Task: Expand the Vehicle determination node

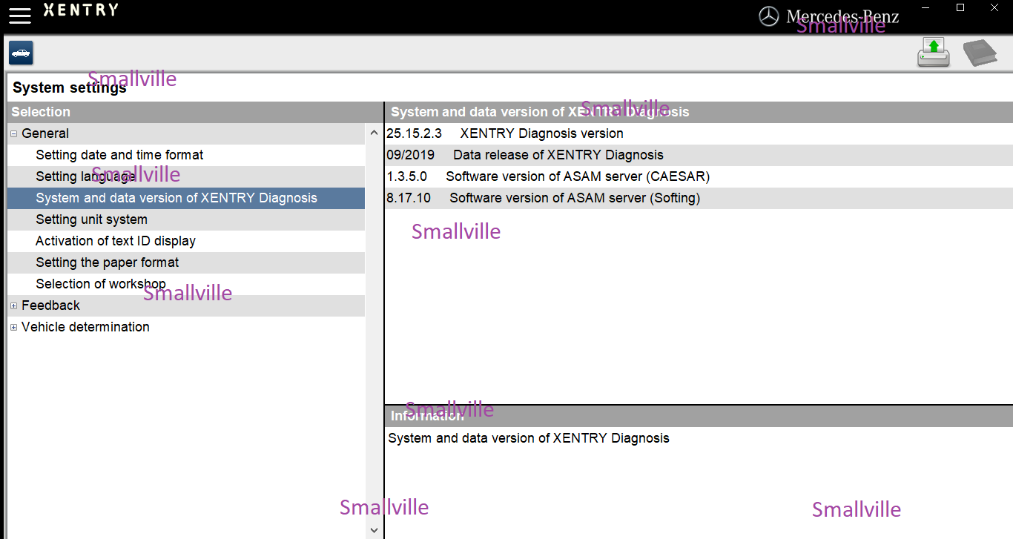Action: coord(14,327)
